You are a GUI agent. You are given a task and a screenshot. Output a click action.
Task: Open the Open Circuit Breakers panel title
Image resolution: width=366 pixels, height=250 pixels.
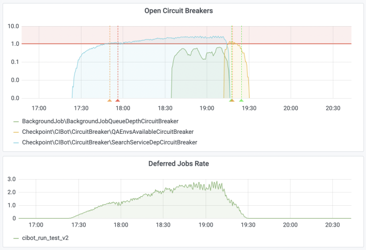(178, 11)
